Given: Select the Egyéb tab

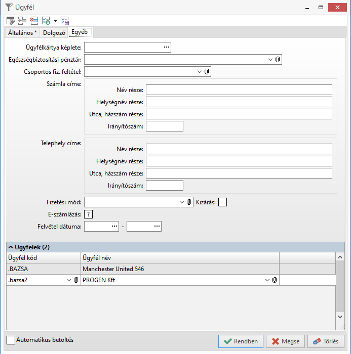Looking at the screenshot, I should click(x=80, y=32).
